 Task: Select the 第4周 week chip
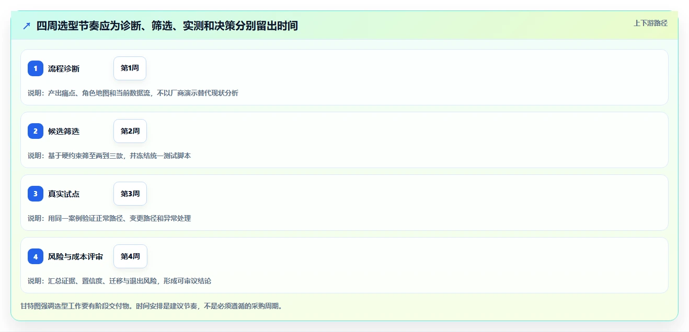(x=130, y=256)
